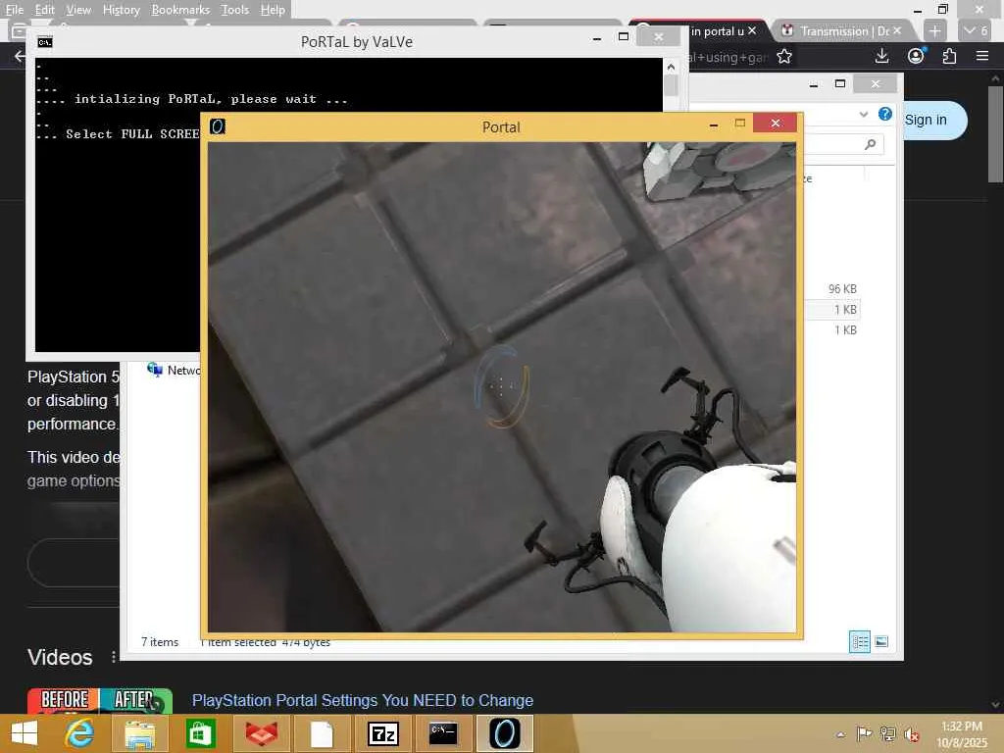Viewport: 1004px width, 753px height.
Task: Open Windows Store from the taskbar
Action: 200,733
